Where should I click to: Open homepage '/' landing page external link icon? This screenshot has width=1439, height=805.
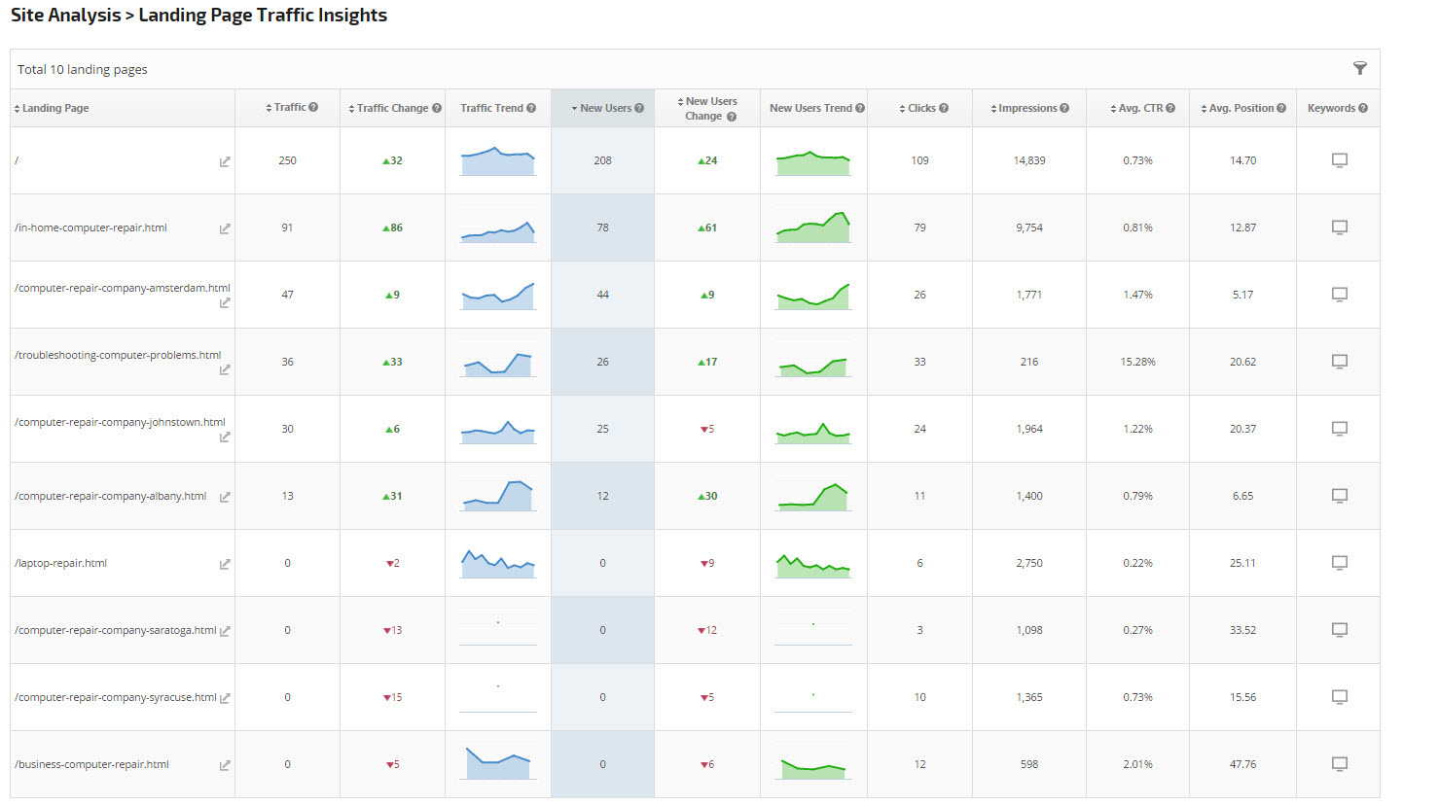coord(225,161)
